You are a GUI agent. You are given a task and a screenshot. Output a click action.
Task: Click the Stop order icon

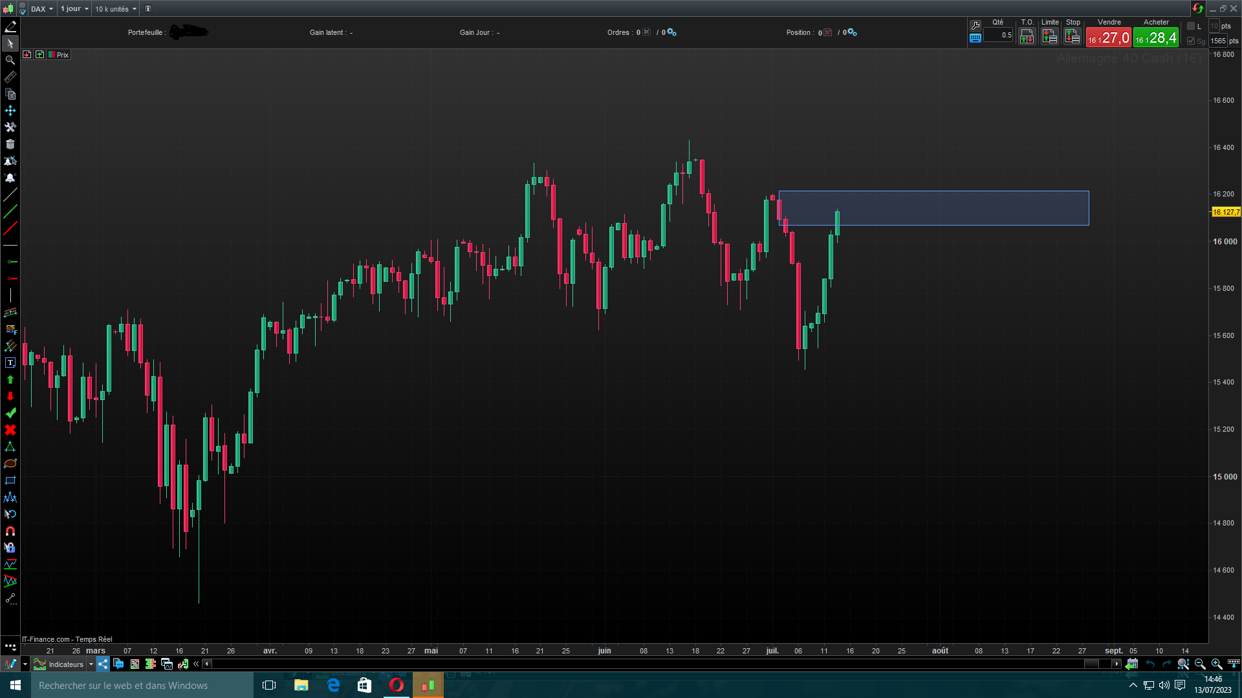pyautogui.click(x=1073, y=37)
